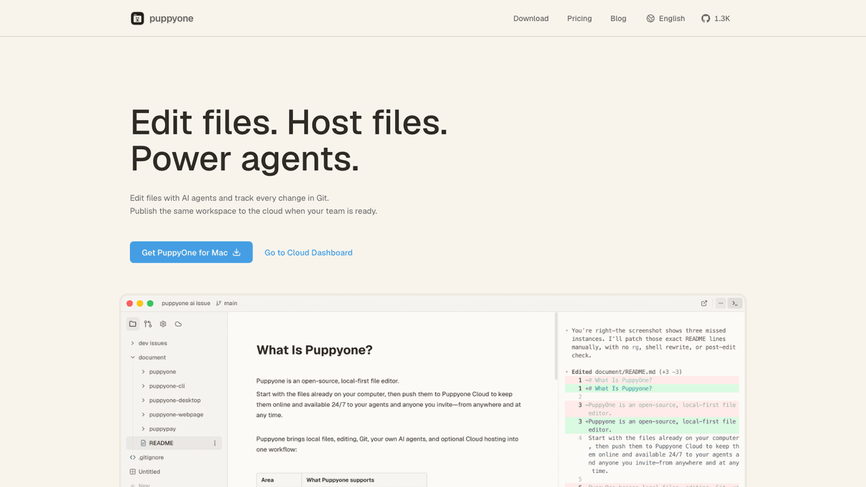Click the open-in-external-window icon in the title bar

click(704, 303)
